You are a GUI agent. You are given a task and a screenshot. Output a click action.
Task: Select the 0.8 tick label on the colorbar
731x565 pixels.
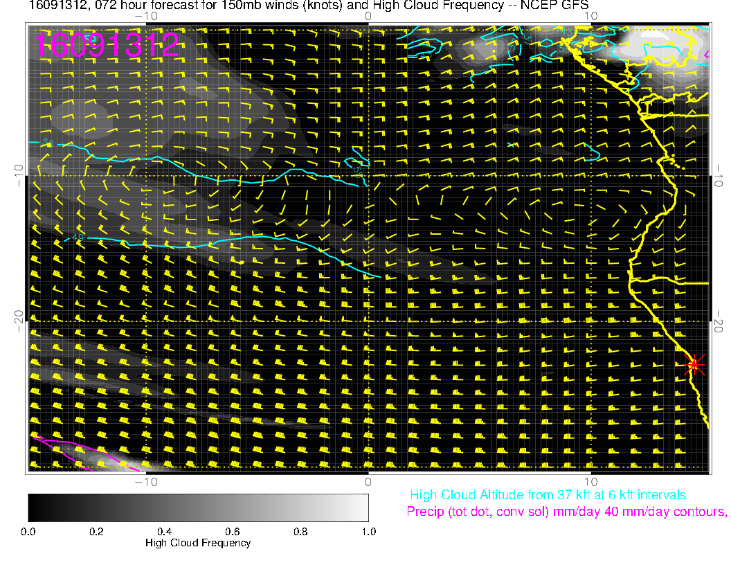[300, 532]
